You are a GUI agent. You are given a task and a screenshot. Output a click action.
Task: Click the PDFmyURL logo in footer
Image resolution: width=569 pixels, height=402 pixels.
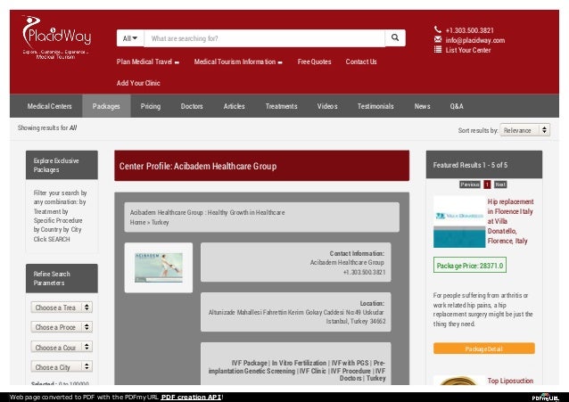pos(546,397)
